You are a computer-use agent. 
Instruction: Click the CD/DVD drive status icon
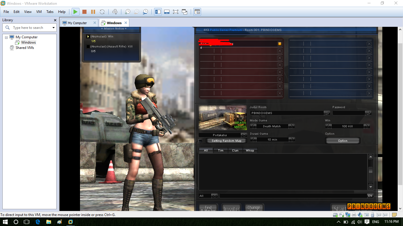pos(342,215)
